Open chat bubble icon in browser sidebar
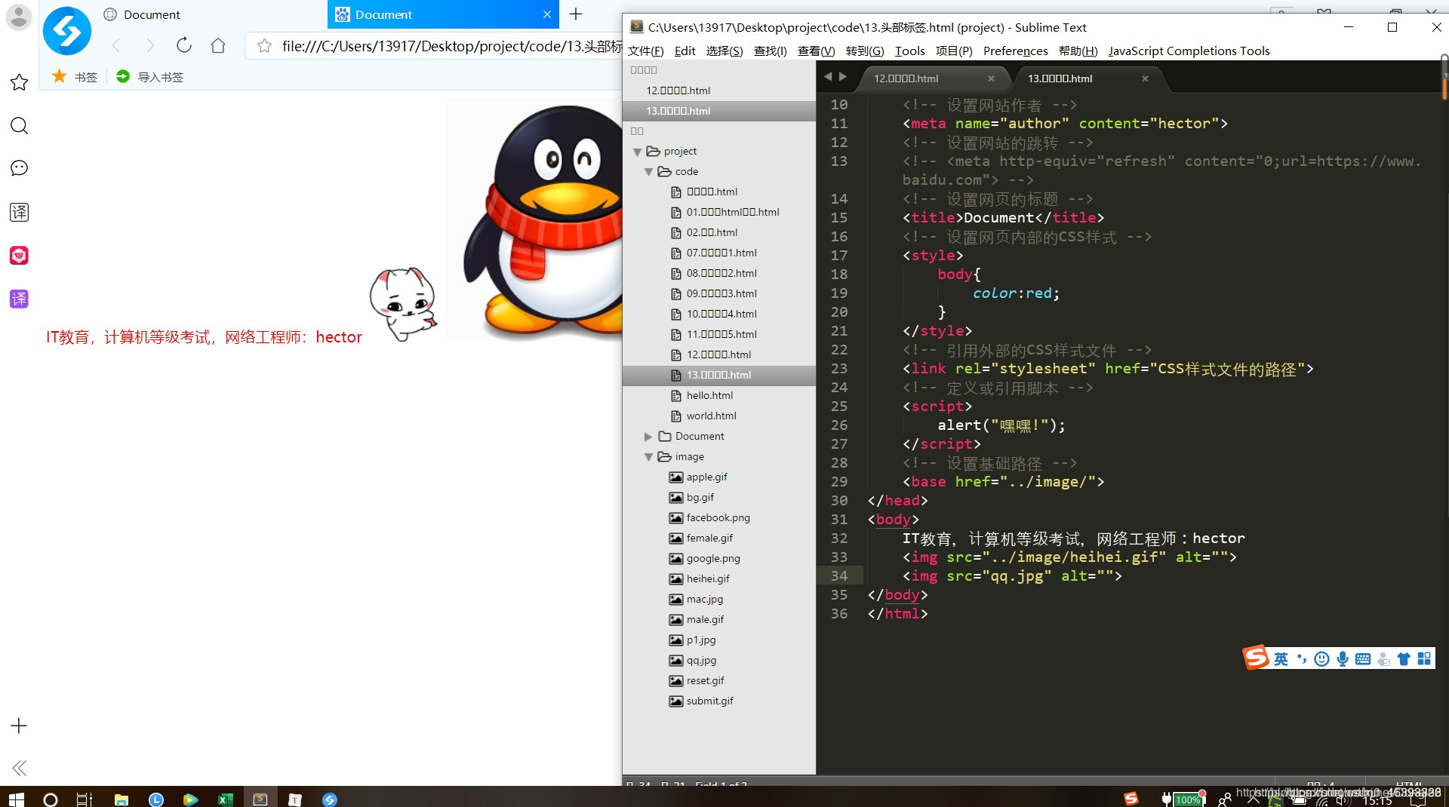 (19, 168)
